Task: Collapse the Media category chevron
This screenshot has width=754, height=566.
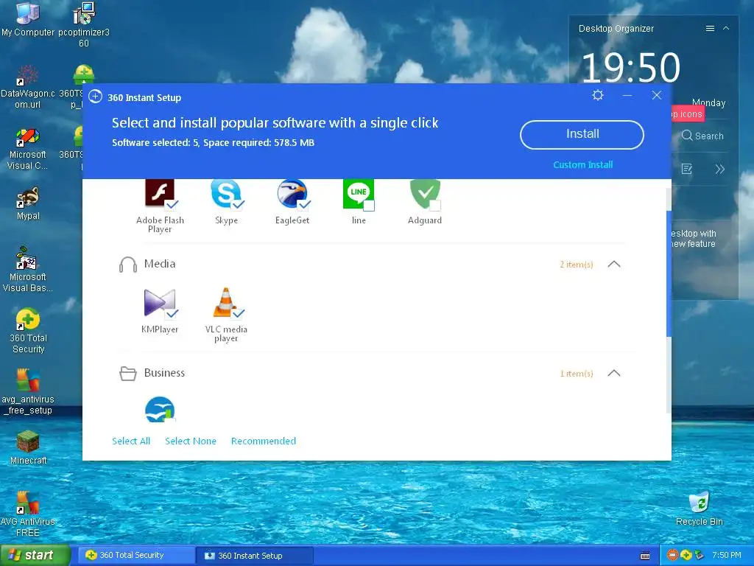Action: (614, 264)
